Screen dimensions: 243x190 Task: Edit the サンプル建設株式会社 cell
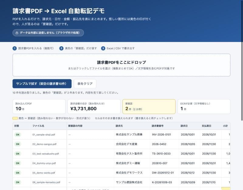pyautogui.click(x=132, y=182)
